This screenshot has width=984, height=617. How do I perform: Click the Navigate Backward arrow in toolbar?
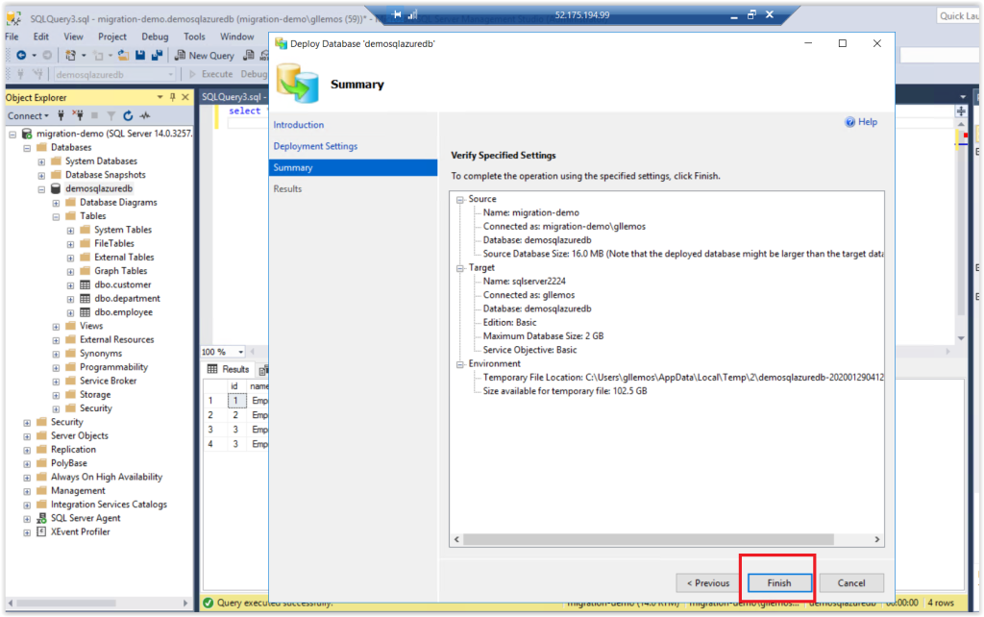tap(21, 55)
